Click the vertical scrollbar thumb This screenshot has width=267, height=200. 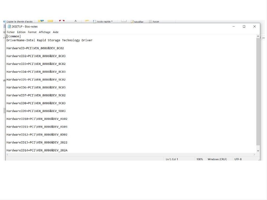[x=258, y=91]
